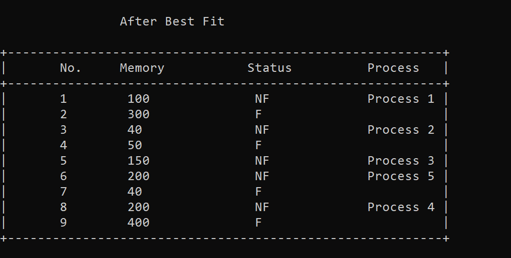Click the "Memory" column header
Viewport: 511px width, 258px height.
point(142,68)
